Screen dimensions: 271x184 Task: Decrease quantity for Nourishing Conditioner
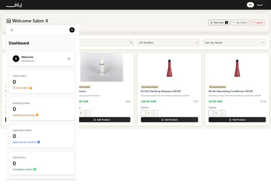211,113
